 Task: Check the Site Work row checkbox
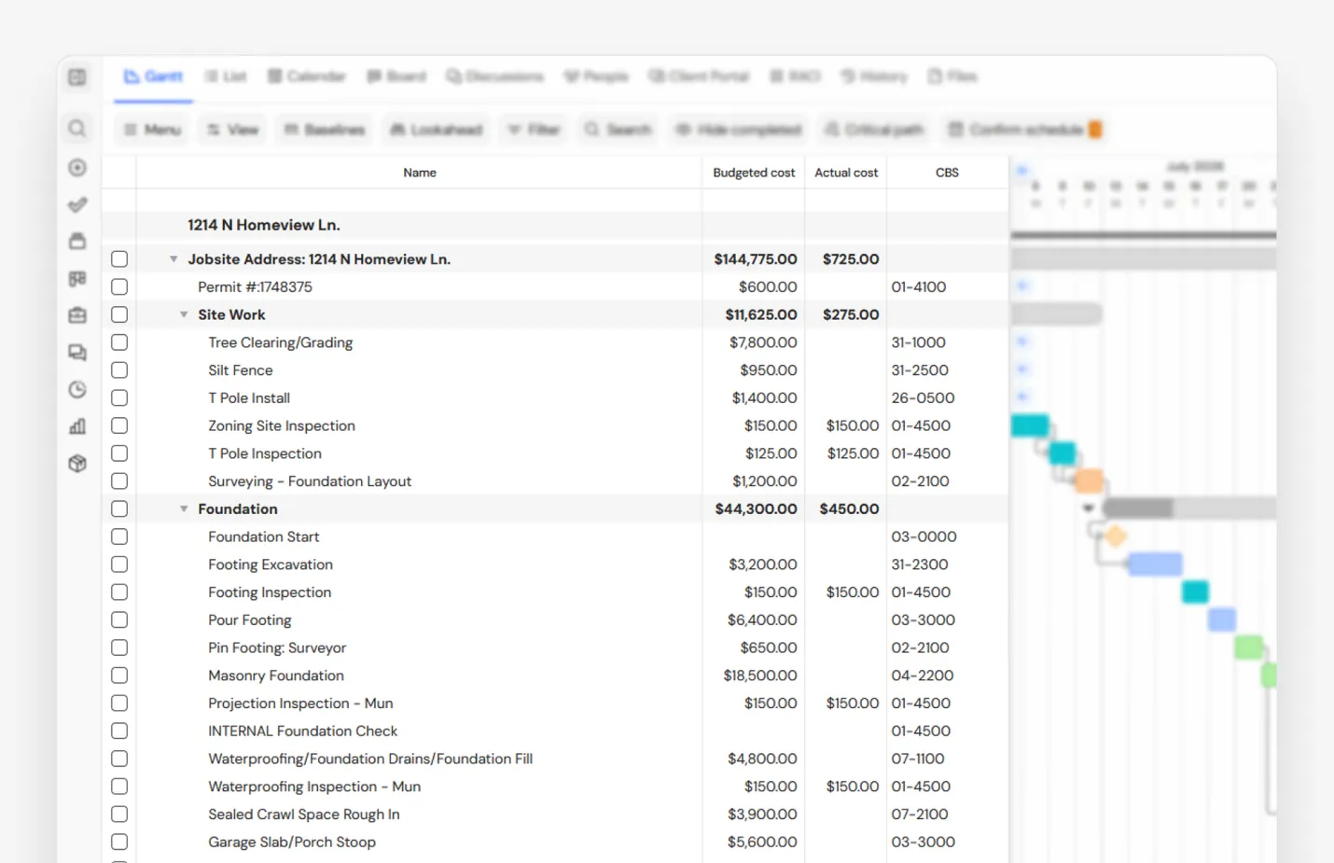point(119,314)
